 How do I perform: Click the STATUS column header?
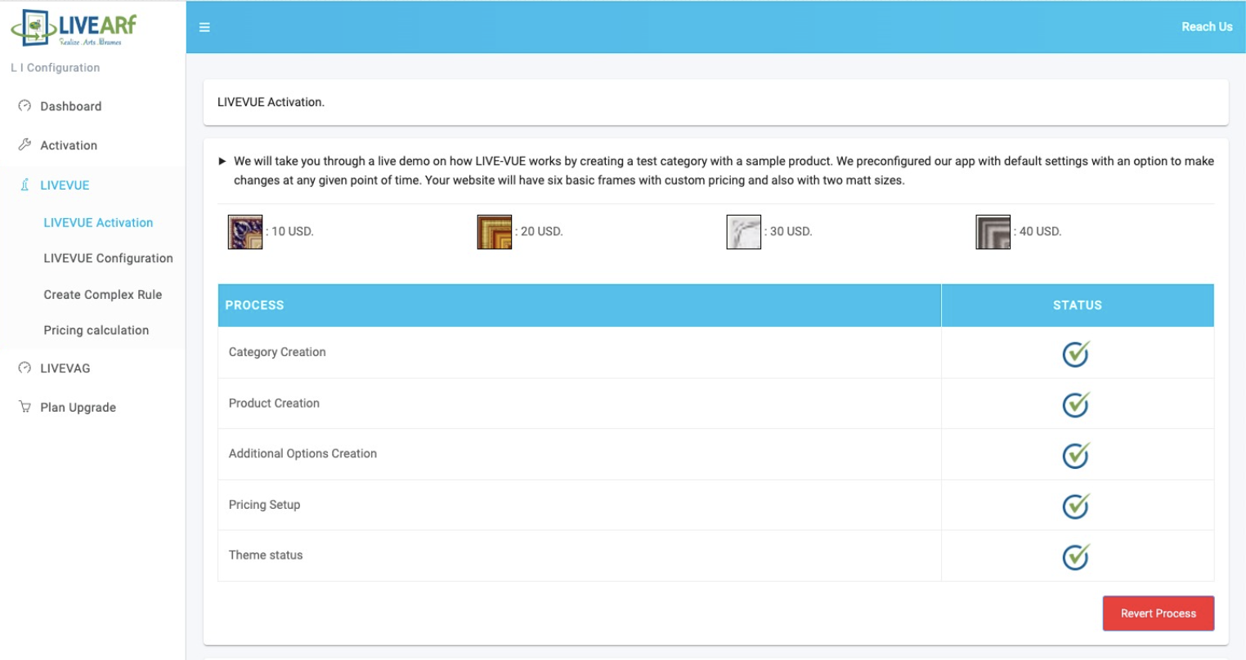[x=1078, y=305]
